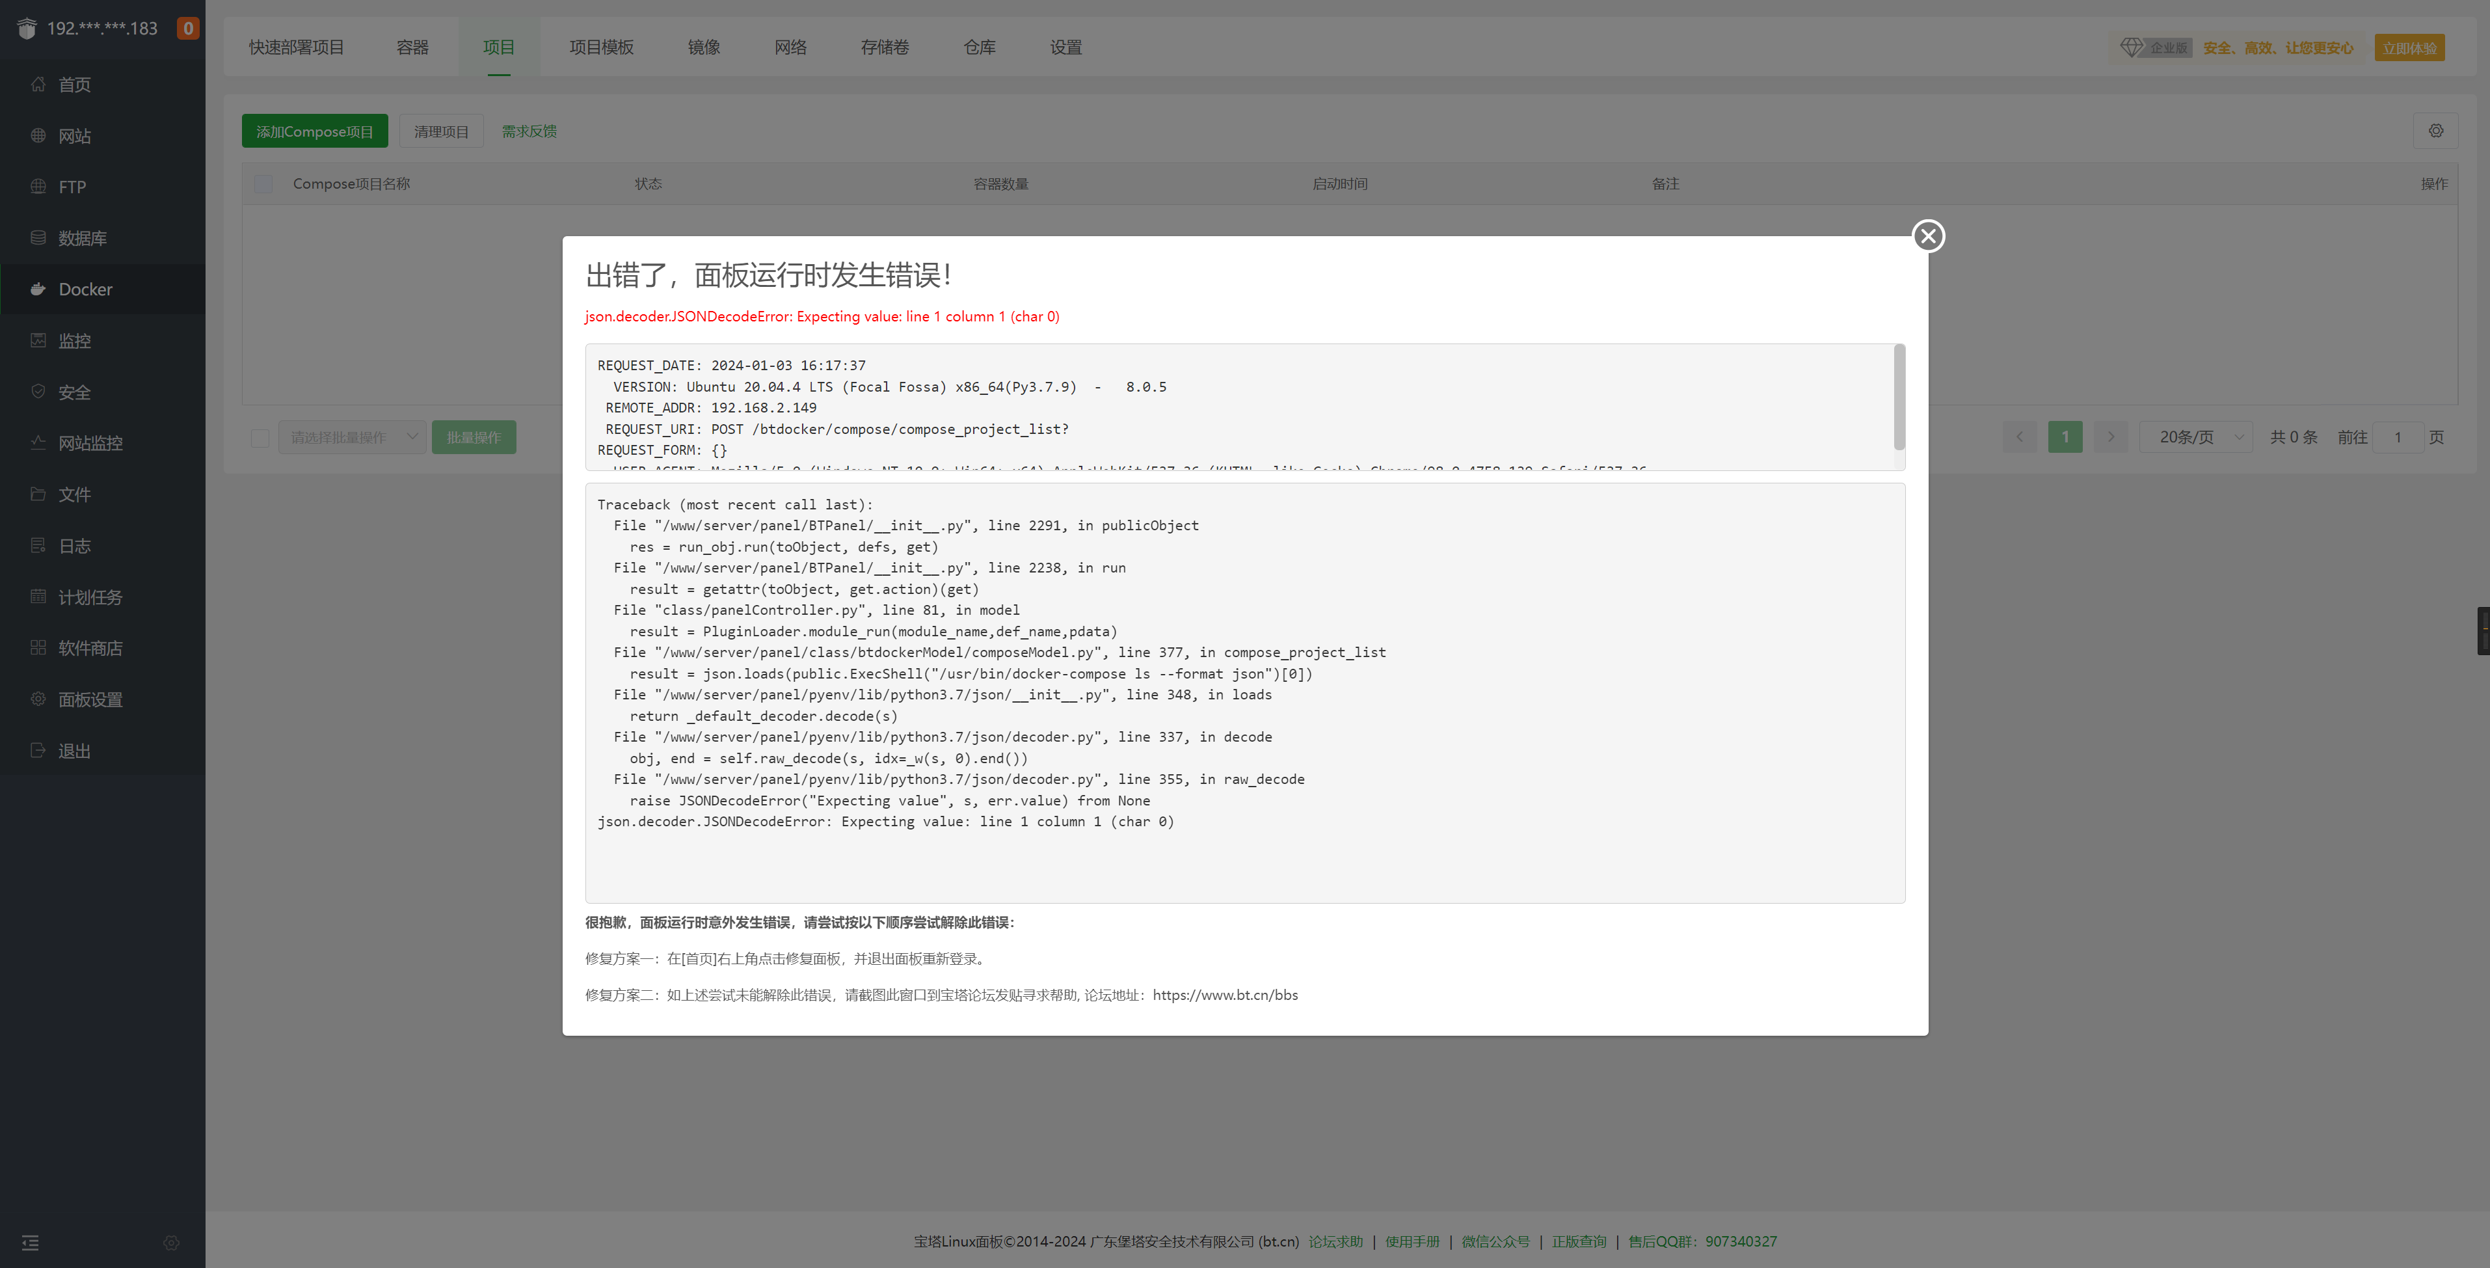Screen dimensions: 2490x1268
Task: Click the grid icon beside 软件商店
Action: tap(38, 647)
